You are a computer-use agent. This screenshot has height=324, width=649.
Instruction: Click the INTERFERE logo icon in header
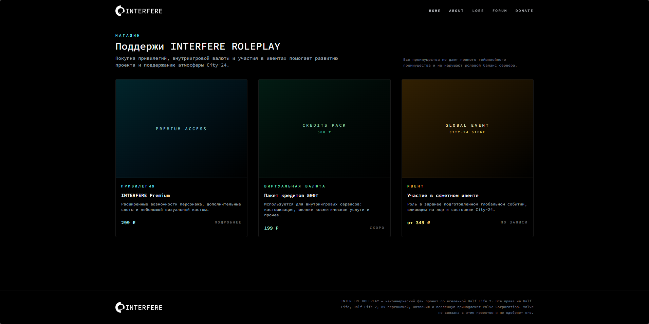pyautogui.click(x=120, y=11)
